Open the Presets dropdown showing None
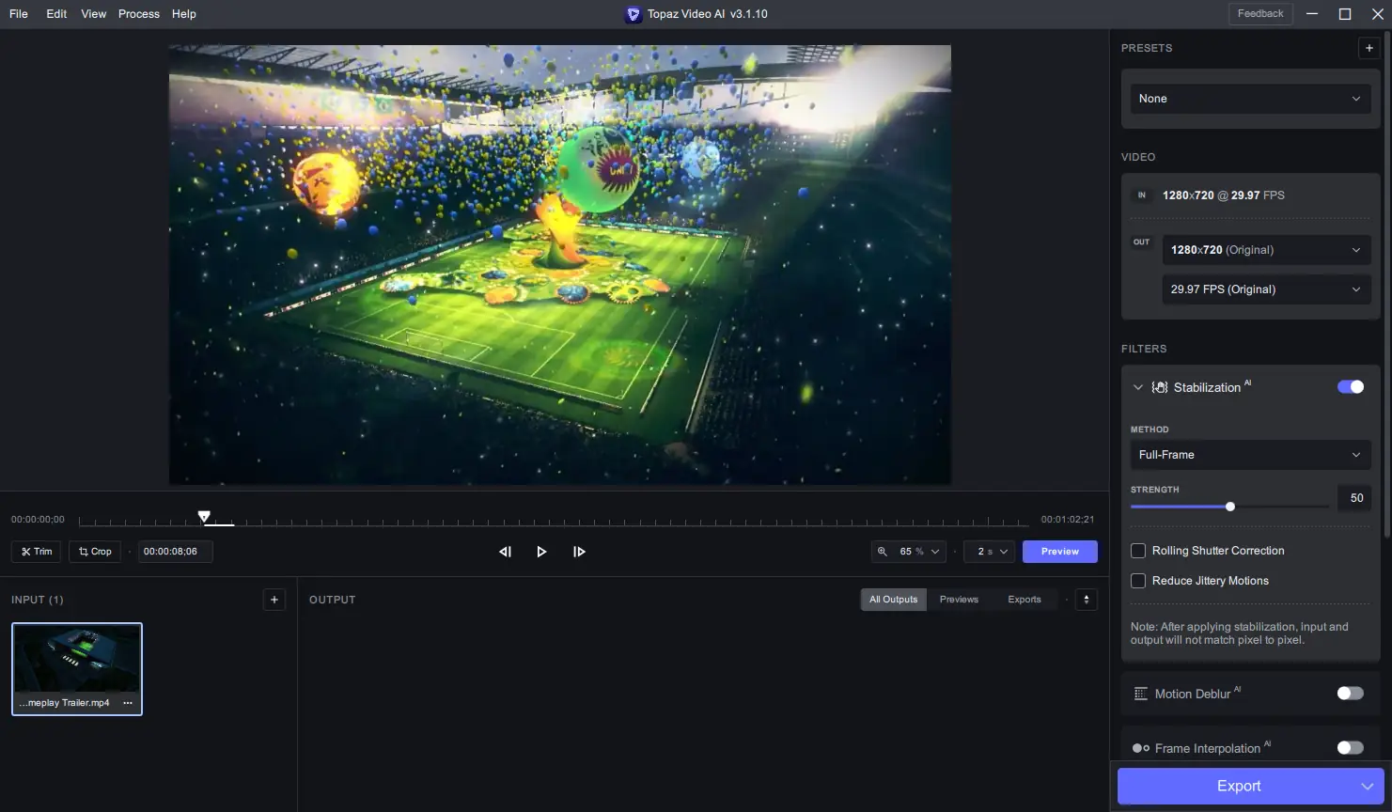The image size is (1392, 812). [x=1250, y=99]
